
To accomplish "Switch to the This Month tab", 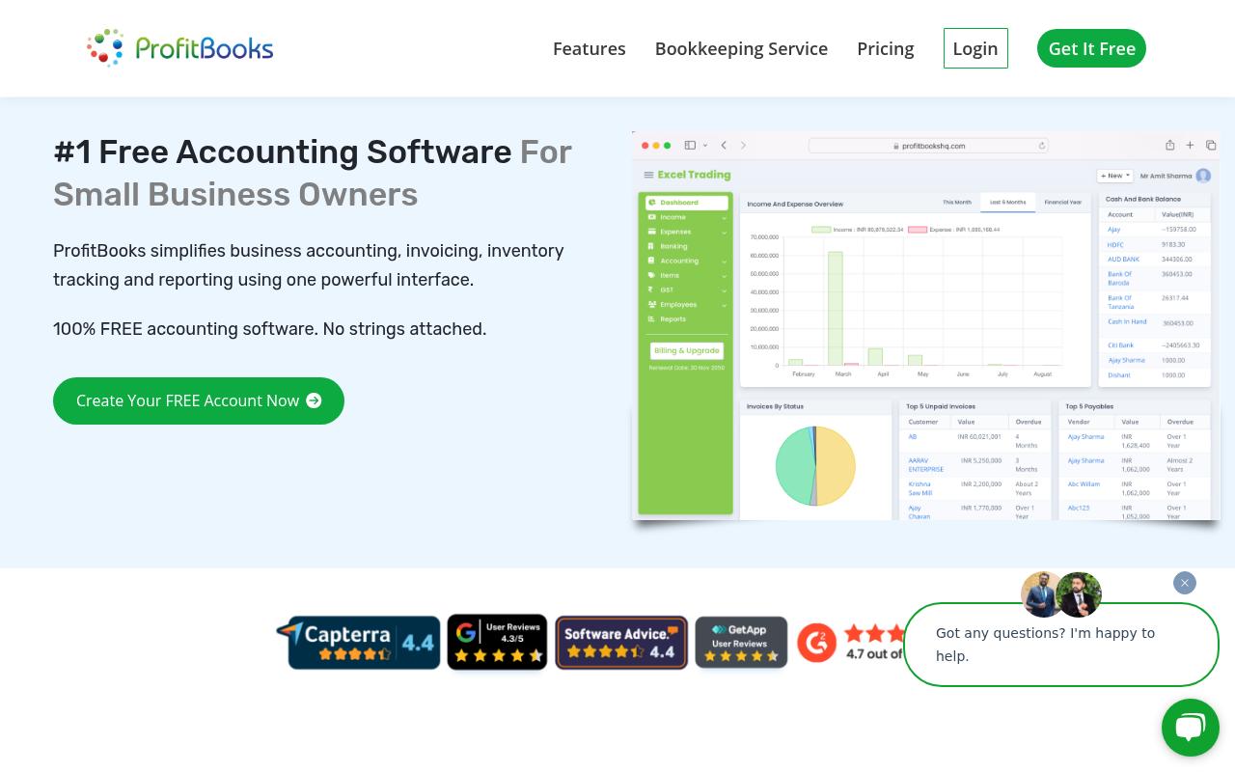I will pyautogui.click(x=957, y=203).
